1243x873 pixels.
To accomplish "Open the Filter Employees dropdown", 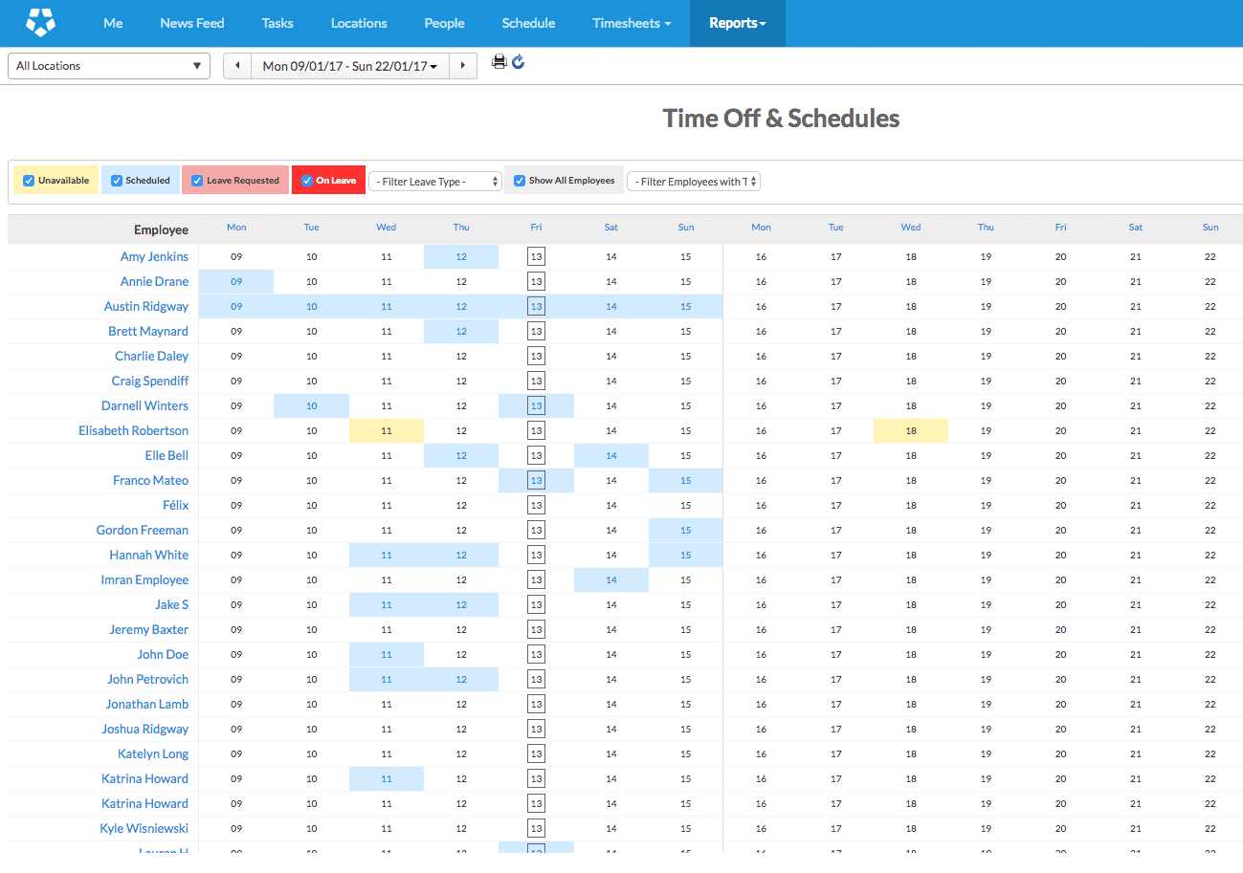I will click(x=694, y=182).
